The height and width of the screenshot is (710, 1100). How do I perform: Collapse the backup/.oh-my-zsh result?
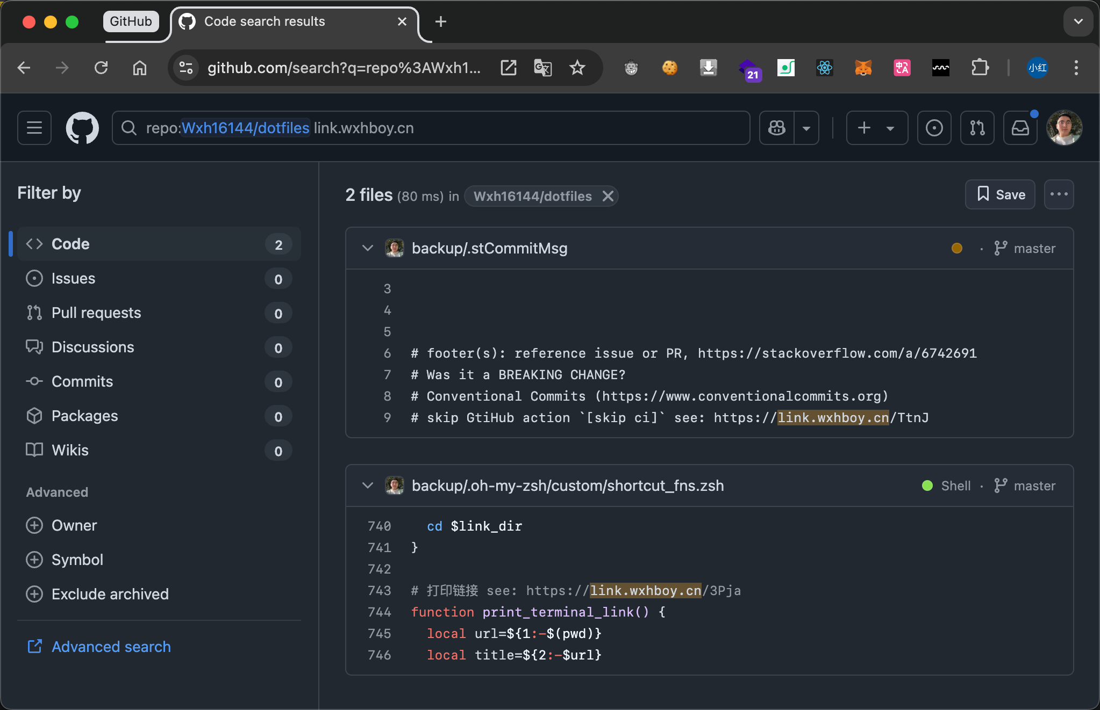[x=367, y=486]
